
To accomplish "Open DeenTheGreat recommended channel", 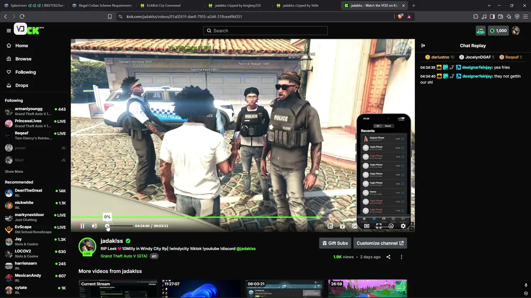I will [x=35, y=193].
